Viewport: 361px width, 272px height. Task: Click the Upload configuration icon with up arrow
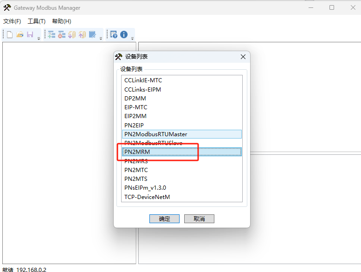coord(82,34)
